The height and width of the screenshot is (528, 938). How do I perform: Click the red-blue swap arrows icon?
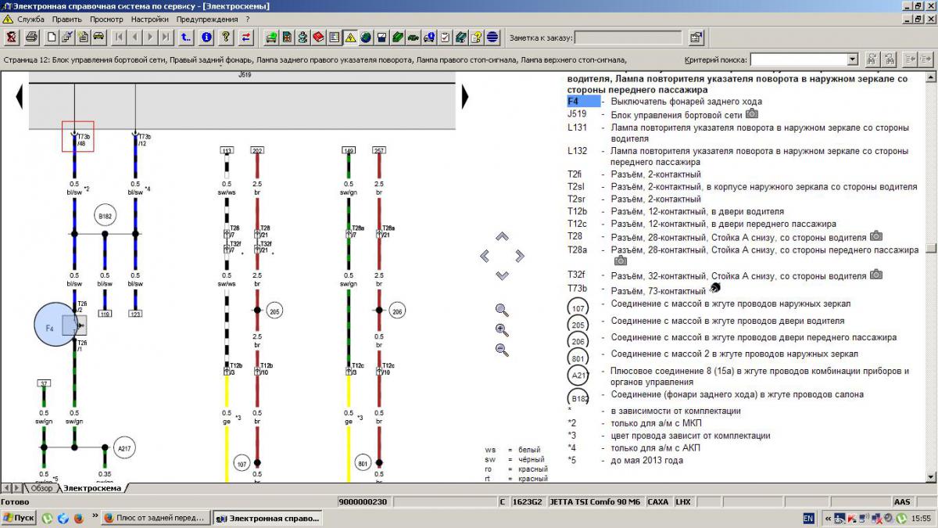point(246,37)
